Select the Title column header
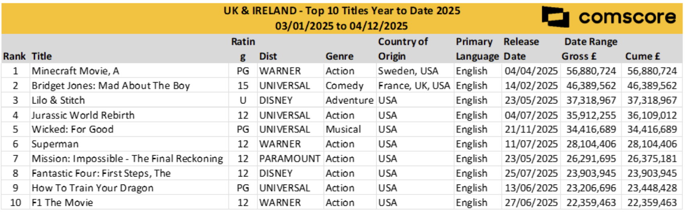 pos(42,56)
